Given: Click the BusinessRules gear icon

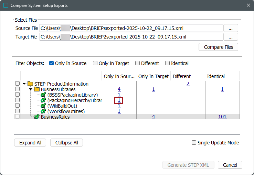Looking at the screenshot, I should [37, 117].
